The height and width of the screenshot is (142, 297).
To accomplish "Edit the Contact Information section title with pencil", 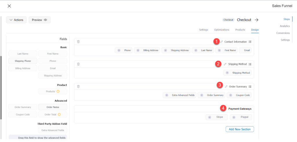I will click(x=221, y=42).
